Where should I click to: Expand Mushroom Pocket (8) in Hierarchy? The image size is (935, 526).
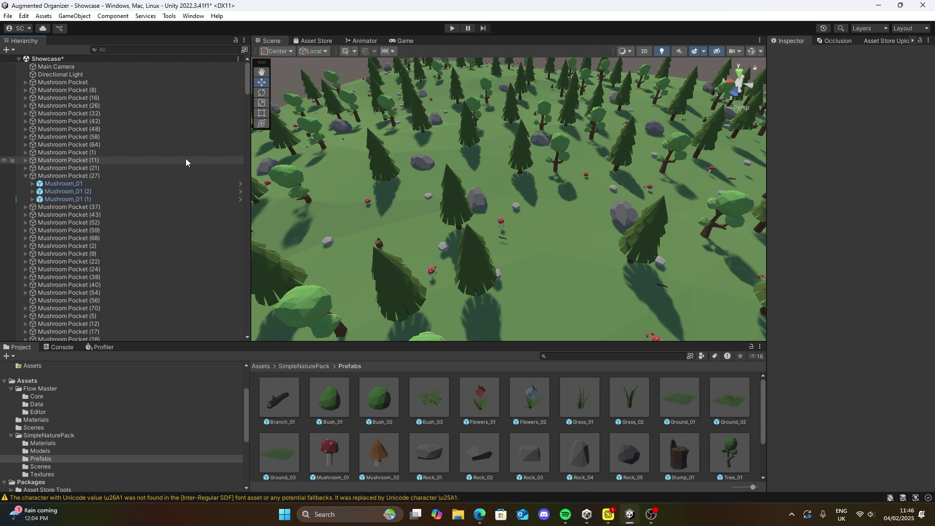[x=26, y=90]
